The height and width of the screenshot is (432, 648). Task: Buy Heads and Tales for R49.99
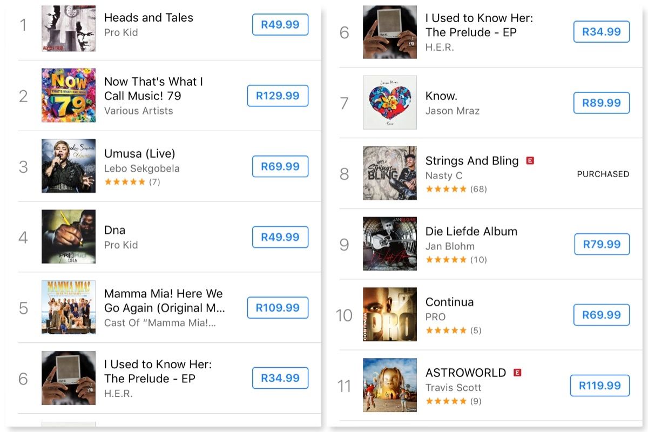coord(280,25)
